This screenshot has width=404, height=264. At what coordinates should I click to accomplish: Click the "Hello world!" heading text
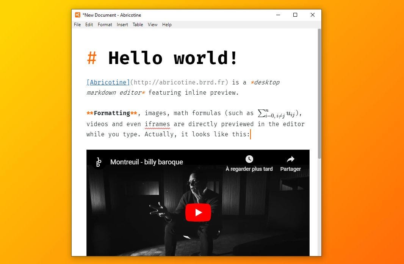[172, 58]
